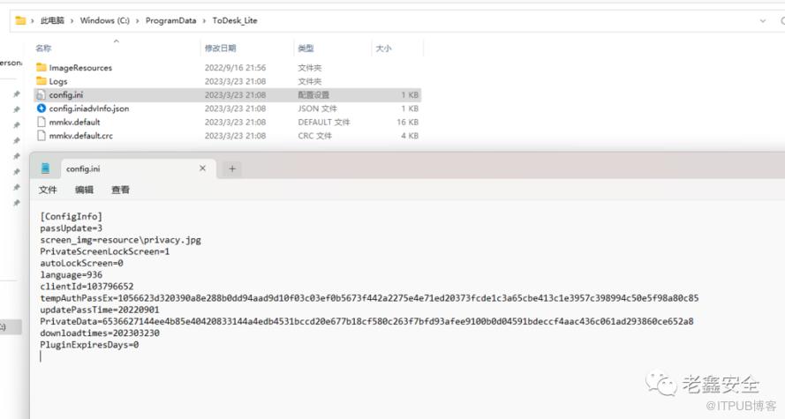The height and width of the screenshot is (419, 785).
Task: Click PluginExpiresDays=0 line
Action: [x=89, y=345]
